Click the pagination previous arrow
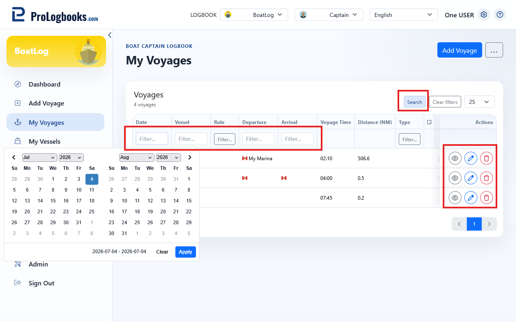This screenshot has width=516, height=322. pyautogui.click(x=460, y=224)
